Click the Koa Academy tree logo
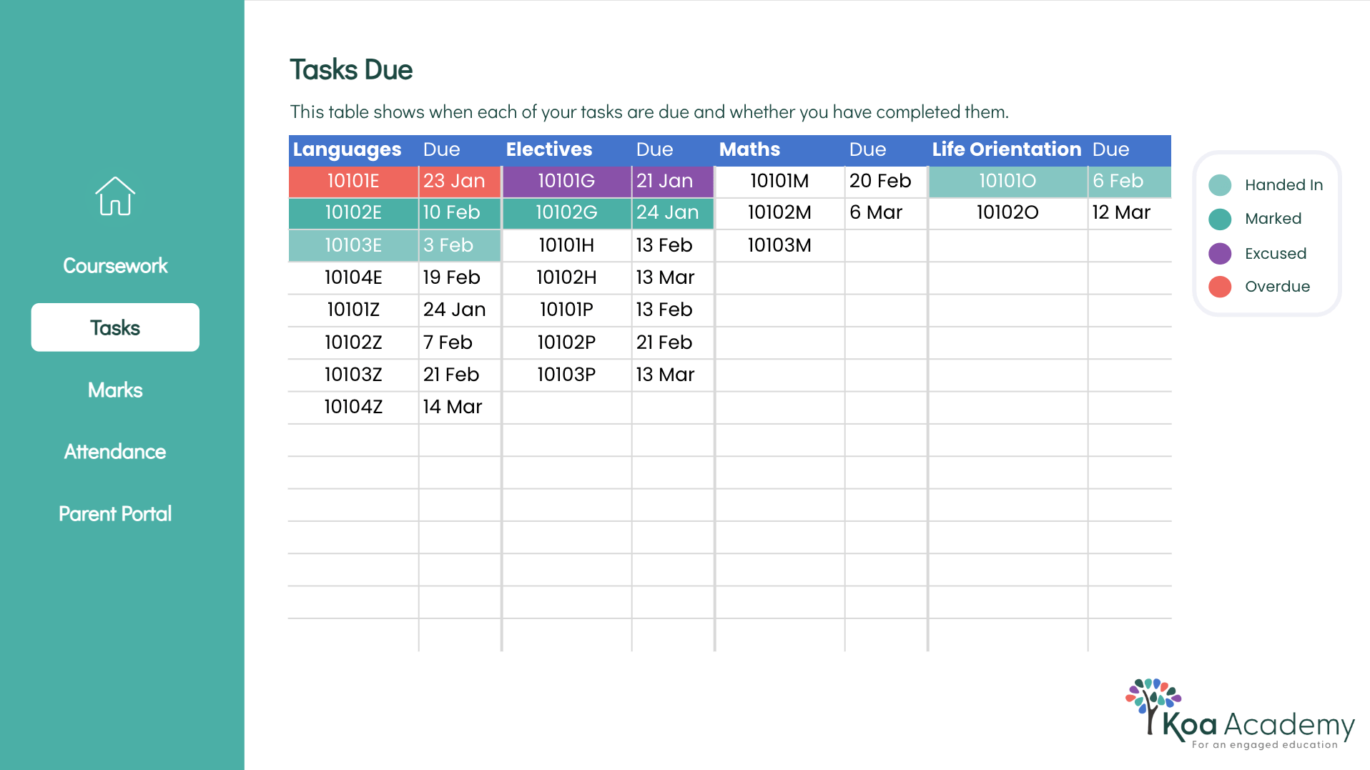The height and width of the screenshot is (770, 1370). pos(1240,714)
